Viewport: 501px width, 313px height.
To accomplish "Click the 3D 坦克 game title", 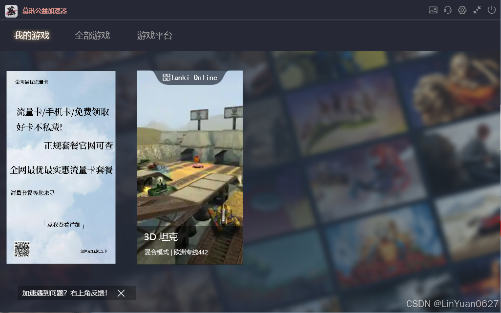I will (x=161, y=237).
